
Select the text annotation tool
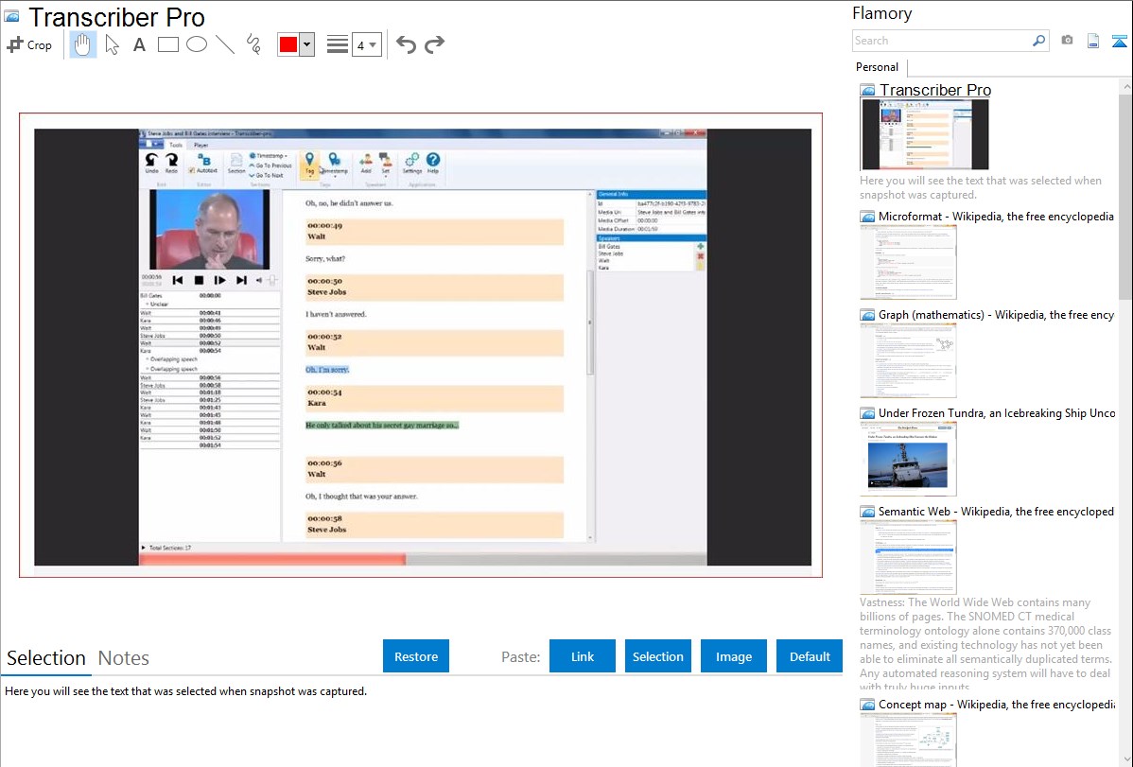139,44
